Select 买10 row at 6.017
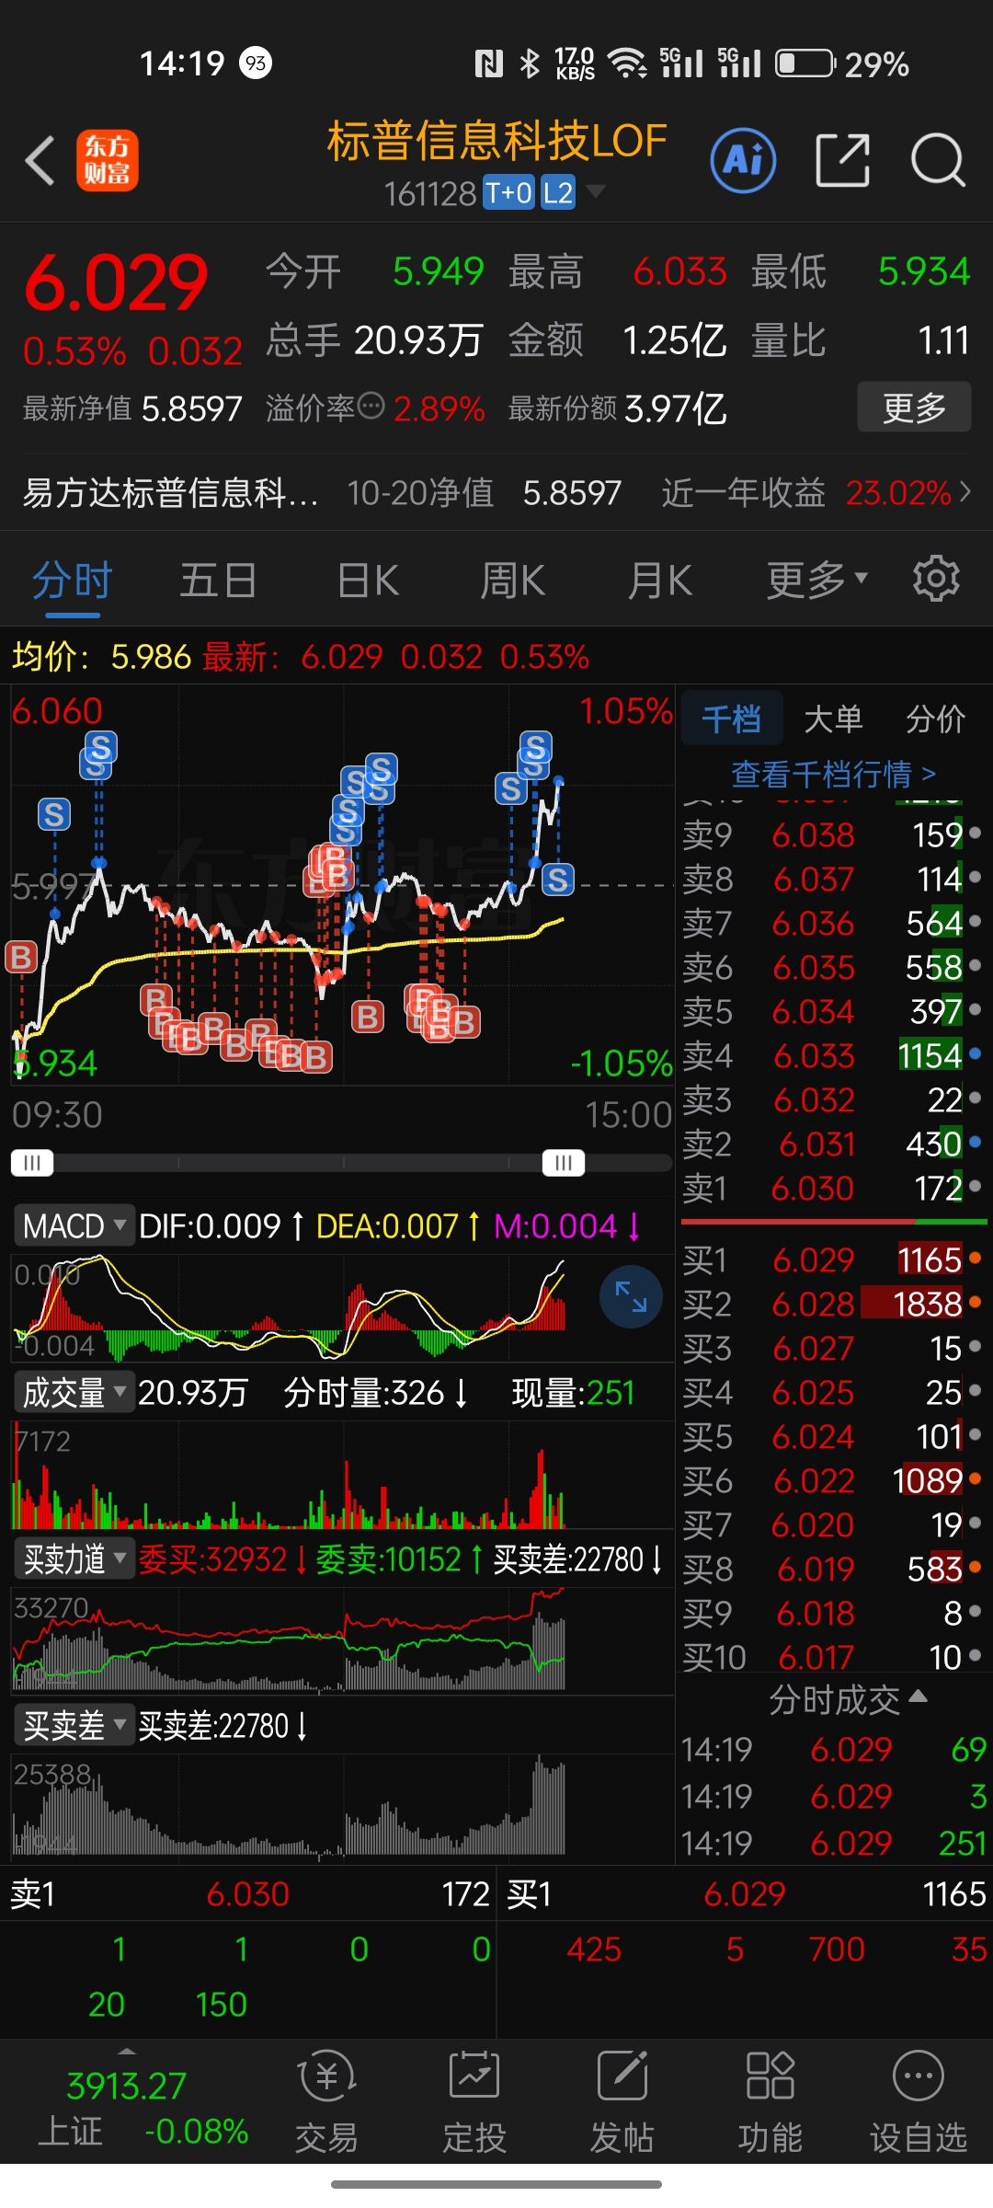Image resolution: width=993 pixels, height=2208 pixels. point(833,1657)
